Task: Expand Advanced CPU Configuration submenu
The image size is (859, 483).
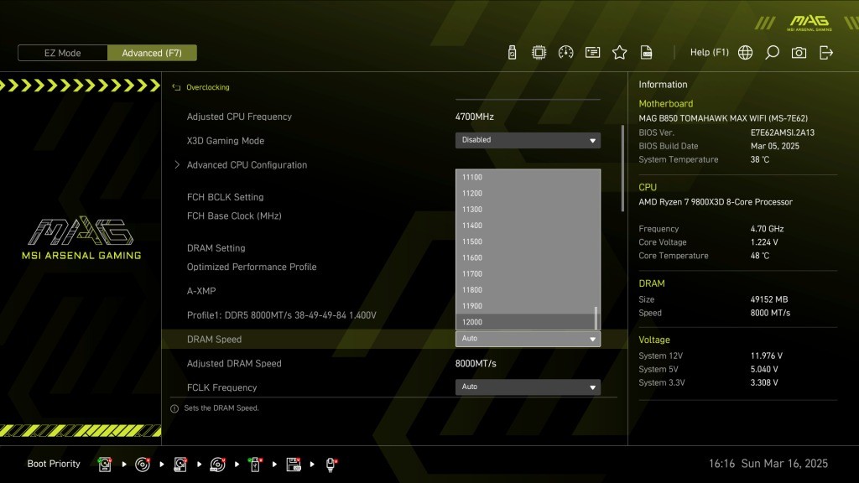Action: pos(247,165)
